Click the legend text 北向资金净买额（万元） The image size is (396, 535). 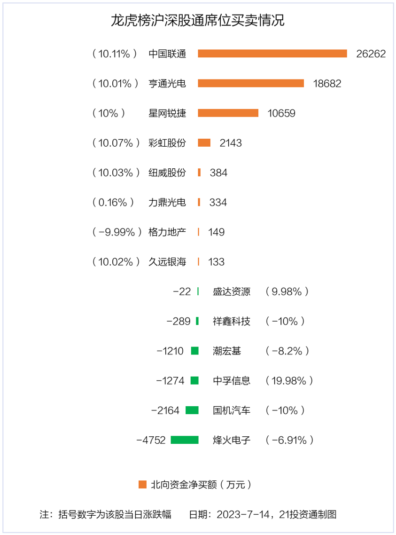[201, 485]
